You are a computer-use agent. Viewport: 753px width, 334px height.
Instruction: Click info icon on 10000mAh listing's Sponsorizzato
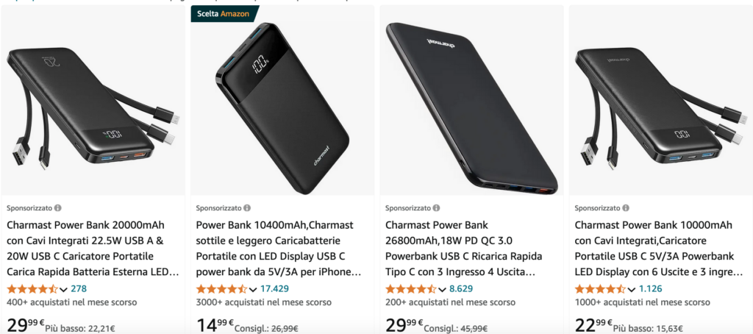tap(626, 208)
